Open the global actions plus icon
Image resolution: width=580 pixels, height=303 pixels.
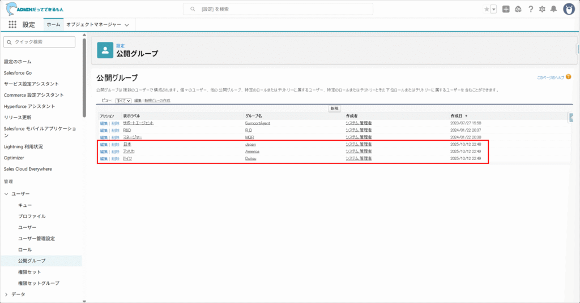(506, 9)
